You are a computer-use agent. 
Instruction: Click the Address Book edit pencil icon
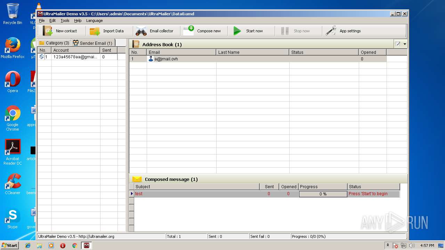pyautogui.click(x=398, y=44)
